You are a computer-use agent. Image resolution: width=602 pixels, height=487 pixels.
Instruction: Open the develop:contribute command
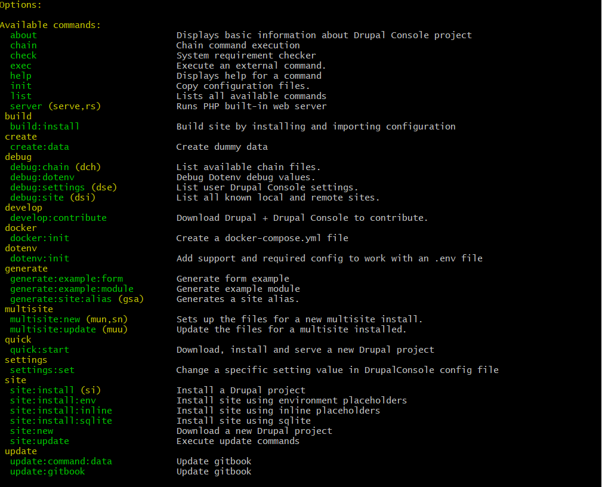[x=58, y=217]
